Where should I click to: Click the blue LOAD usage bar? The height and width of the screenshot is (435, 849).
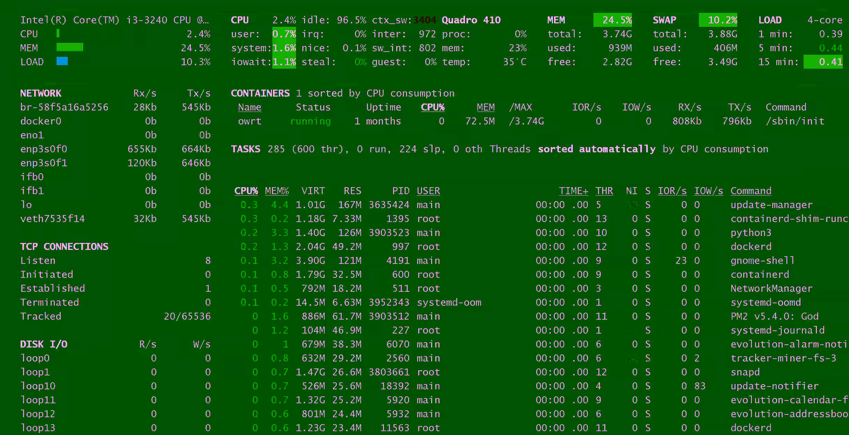62,61
